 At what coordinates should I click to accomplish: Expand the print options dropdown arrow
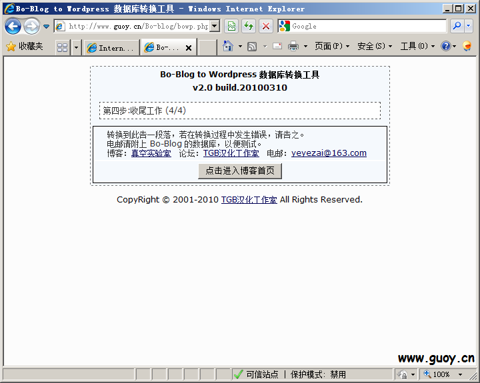click(305, 47)
